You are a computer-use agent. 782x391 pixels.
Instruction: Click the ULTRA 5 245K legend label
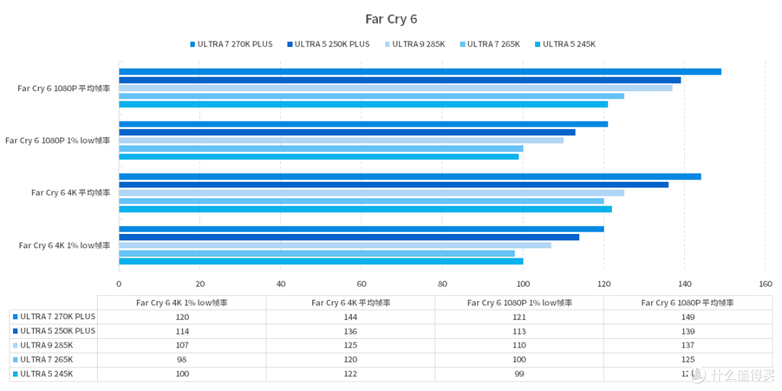(x=569, y=44)
